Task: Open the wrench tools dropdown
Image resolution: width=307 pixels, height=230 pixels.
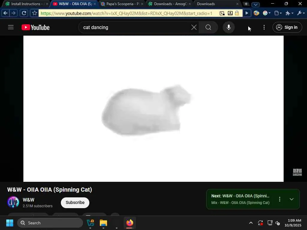Action: [x=301, y=13]
